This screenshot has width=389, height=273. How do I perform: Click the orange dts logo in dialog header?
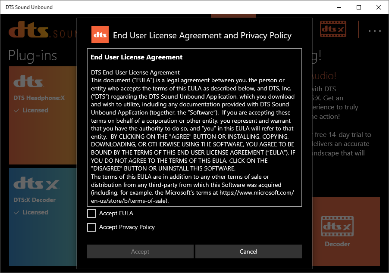[100, 34]
